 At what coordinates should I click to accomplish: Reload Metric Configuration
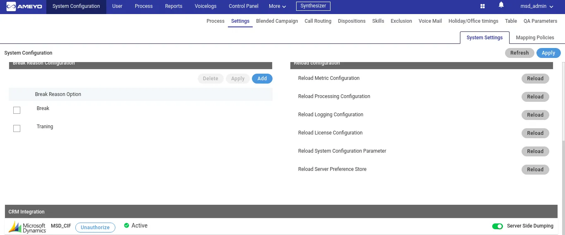click(535, 79)
